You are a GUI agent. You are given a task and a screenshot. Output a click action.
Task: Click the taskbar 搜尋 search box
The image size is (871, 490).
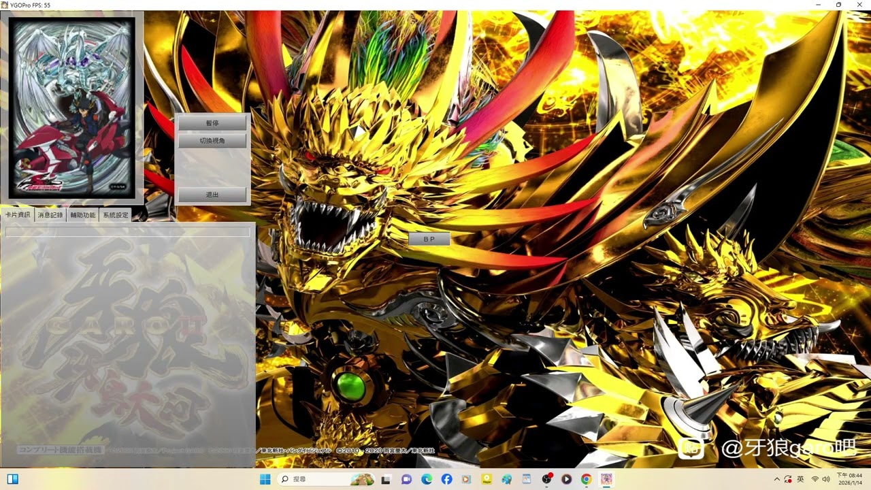coord(327,479)
